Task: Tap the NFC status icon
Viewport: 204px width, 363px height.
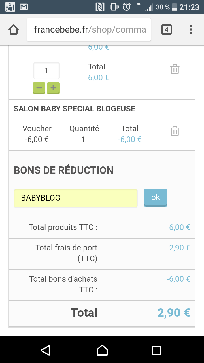Action: [x=100, y=7]
